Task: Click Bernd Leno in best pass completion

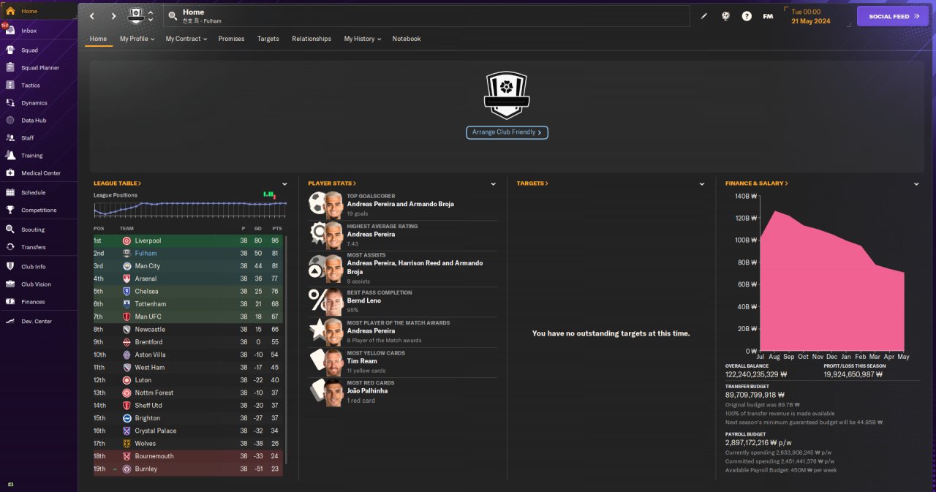Action: (364, 300)
